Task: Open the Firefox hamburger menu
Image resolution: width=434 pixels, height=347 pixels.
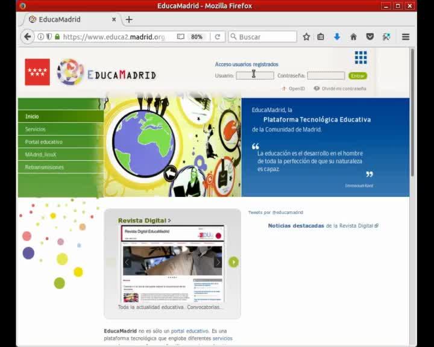Action: [x=406, y=37]
